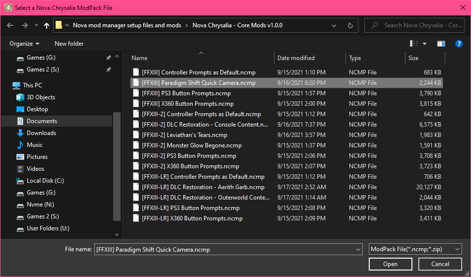Open the Help question mark icon

(459, 44)
